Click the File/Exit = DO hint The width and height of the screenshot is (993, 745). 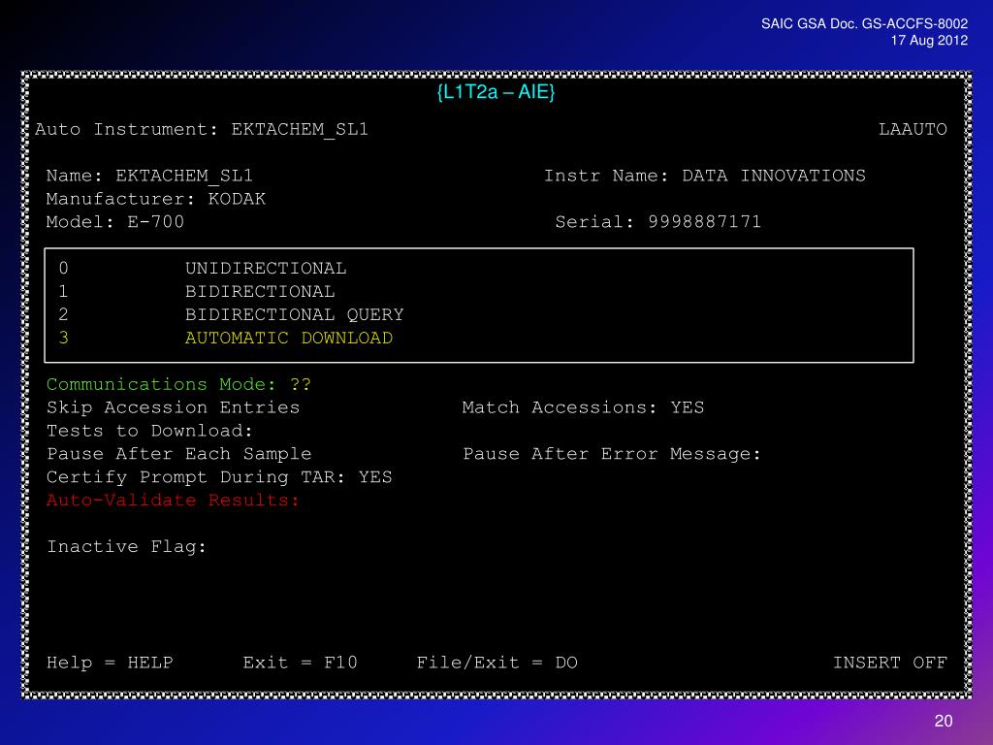pyautogui.click(x=497, y=663)
